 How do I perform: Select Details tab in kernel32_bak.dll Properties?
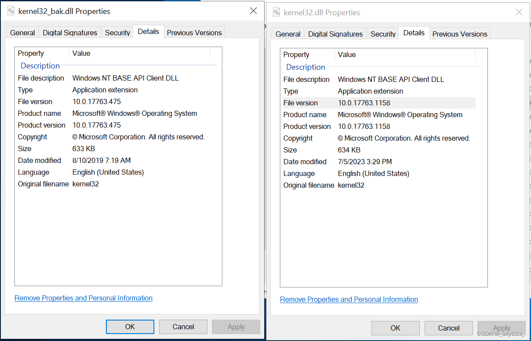[x=148, y=31]
